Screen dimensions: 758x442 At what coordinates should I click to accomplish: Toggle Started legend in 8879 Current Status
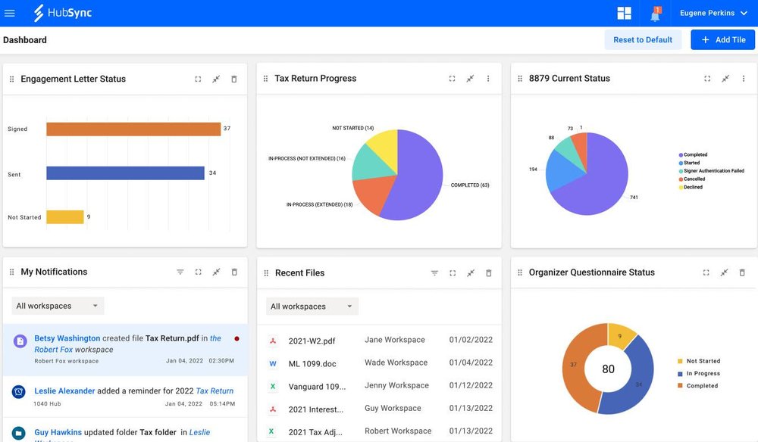tap(689, 163)
